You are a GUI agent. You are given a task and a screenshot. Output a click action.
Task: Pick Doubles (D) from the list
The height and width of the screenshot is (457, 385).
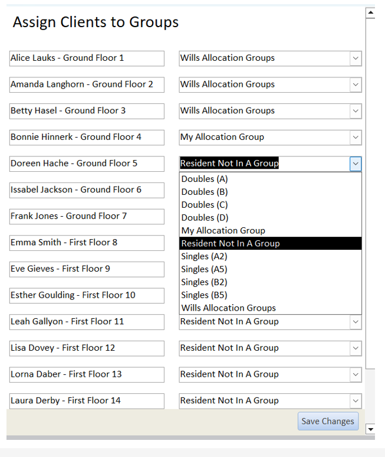tap(271, 218)
